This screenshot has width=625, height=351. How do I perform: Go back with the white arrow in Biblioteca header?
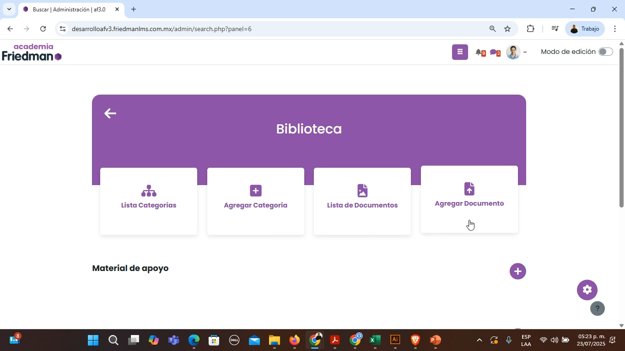110,113
